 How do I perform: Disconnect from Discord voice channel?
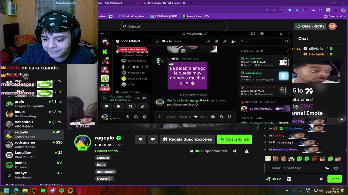coord(144,98)
